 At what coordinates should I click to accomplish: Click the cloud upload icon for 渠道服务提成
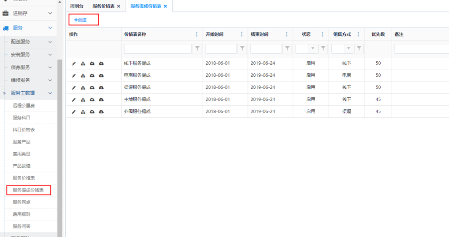(x=92, y=87)
